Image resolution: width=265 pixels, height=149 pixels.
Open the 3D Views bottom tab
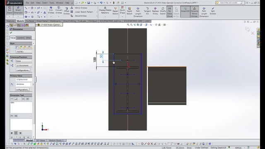point(41,141)
